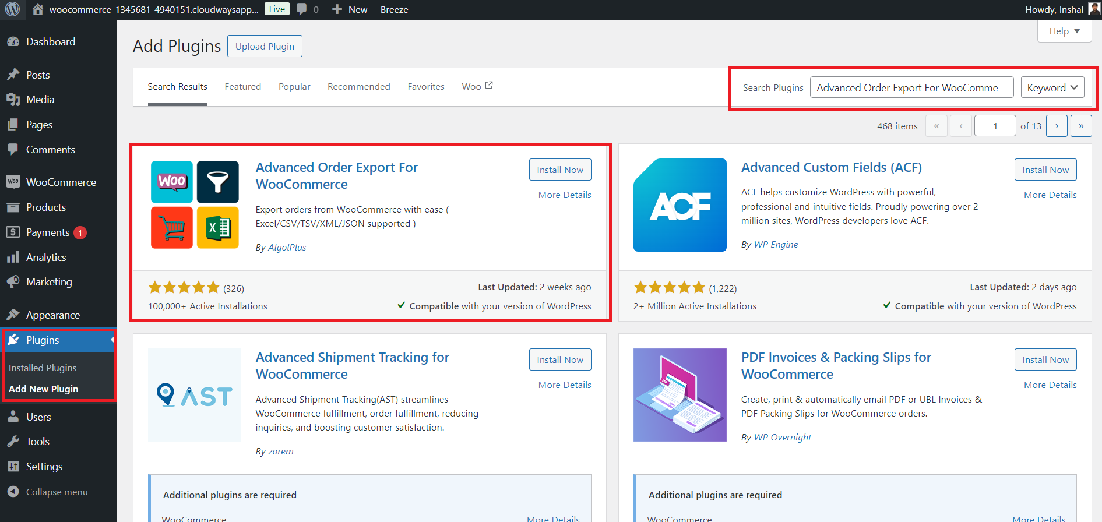Open Comments icon in sidebar menu
This screenshot has height=522, width=1102.
[x=13, y=149]
